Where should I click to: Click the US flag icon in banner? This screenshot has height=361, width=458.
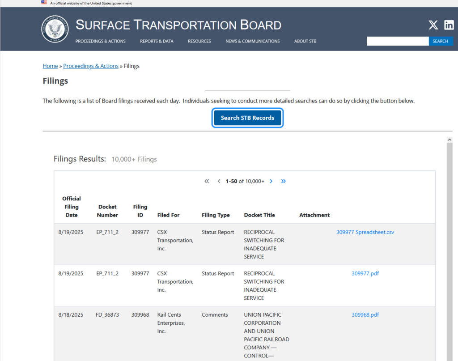(x=44, y=3)
